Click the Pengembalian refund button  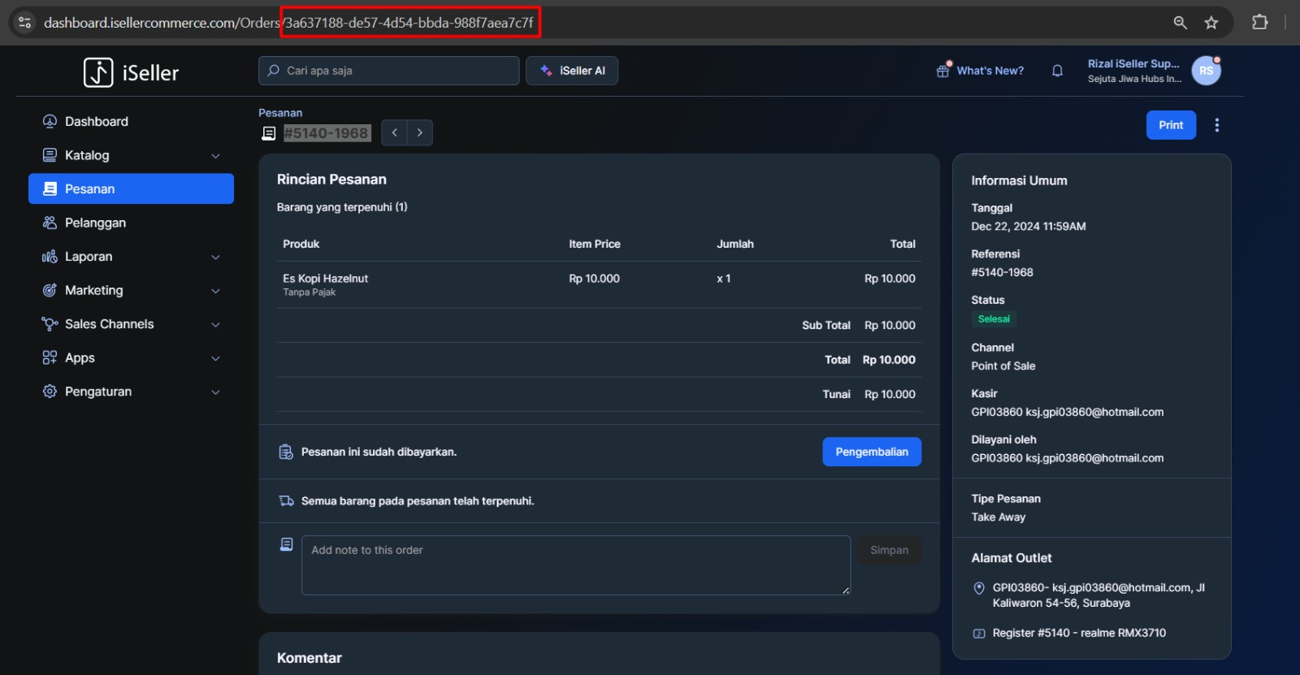click(x=871, y=452)
